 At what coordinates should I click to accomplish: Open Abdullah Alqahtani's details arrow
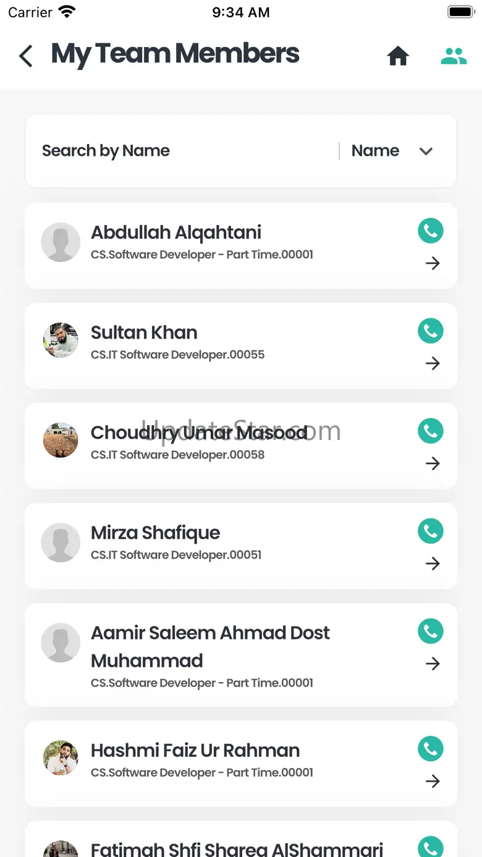433,264
